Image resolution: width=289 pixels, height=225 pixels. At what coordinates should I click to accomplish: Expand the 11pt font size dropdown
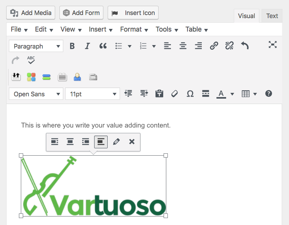tap(93, 94)
